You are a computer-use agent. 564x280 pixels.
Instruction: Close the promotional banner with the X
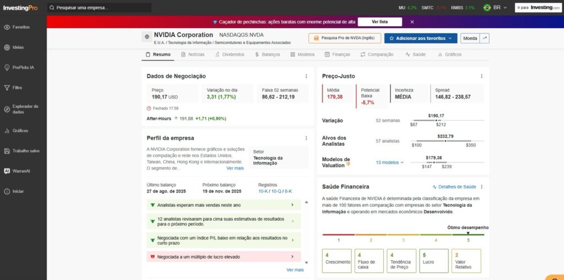click(x=412, y=22)
